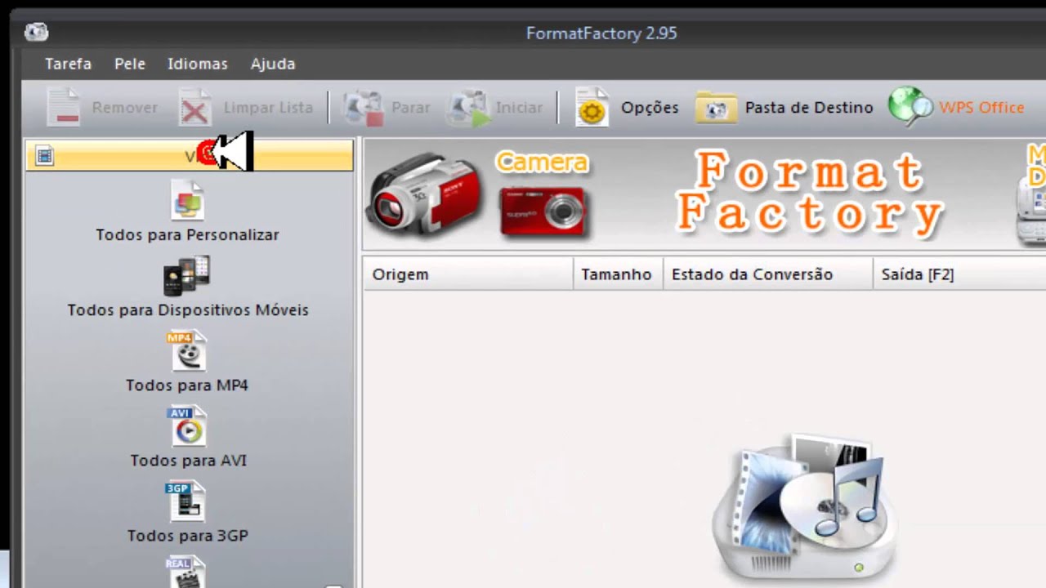The height and width of the screenshot is (588, 1046).
Task: Click the Parar stop icon
Action: [x=363, y=107]
